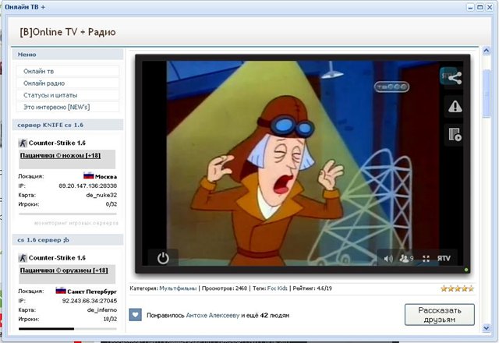Screen dimensions: 499x343
Task: Click the Moscow Russian flag icon
Action: (88, 175)
